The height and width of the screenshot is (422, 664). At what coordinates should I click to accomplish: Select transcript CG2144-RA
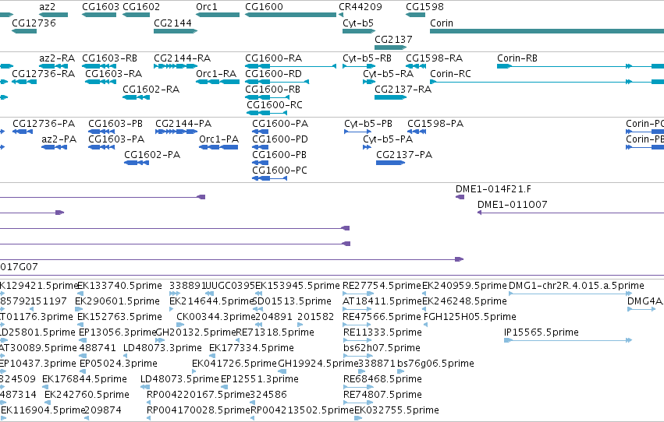[x=176, y=66]
